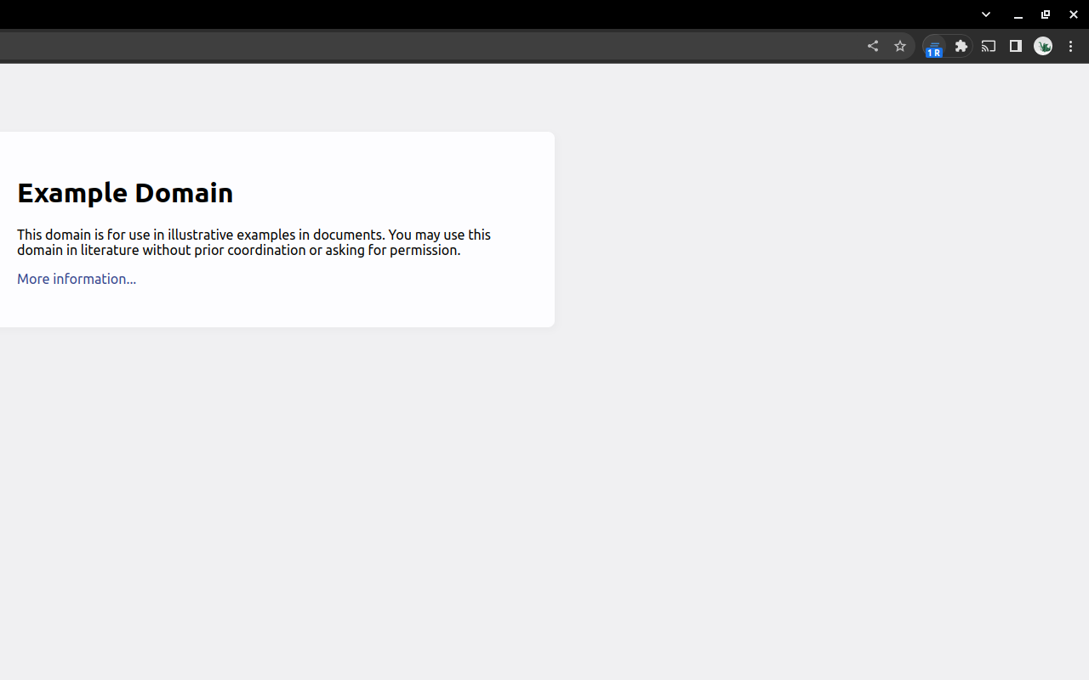Screen dimensions: 1089x680
Task: Follow the 'More information...' link
Action: [77, 279]
